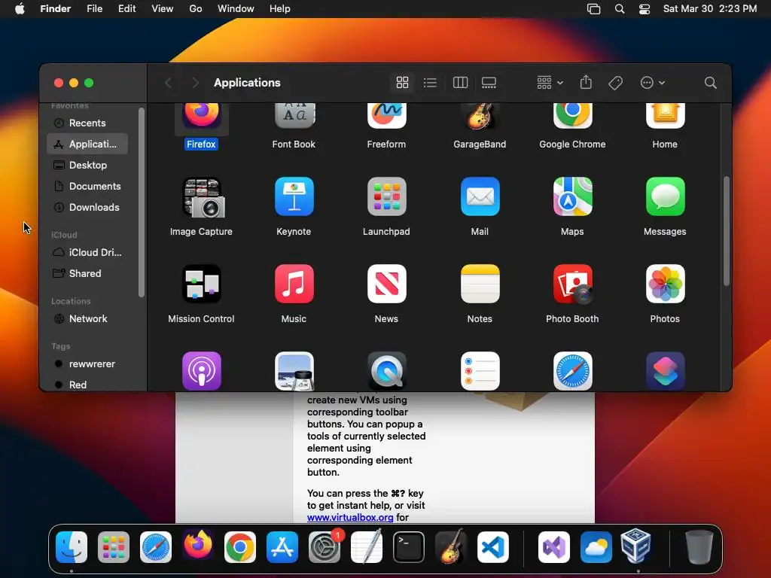The image size is (771, 578).
Task: Open Shared in the sidebar
Action: [x=87, y=273]
